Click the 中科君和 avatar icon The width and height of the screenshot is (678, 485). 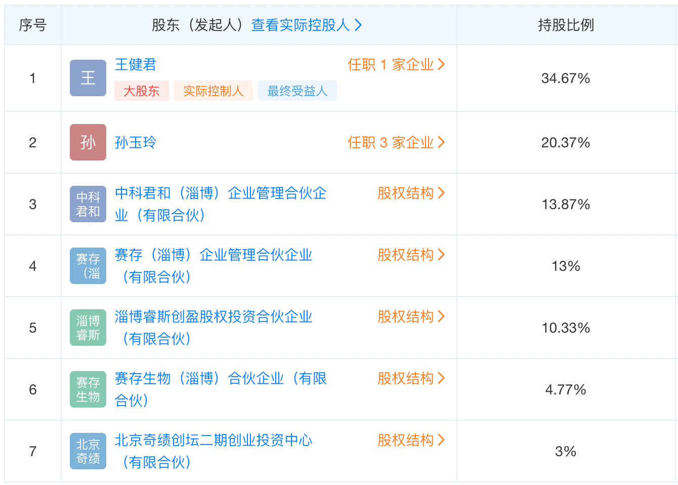coord(88,204)
